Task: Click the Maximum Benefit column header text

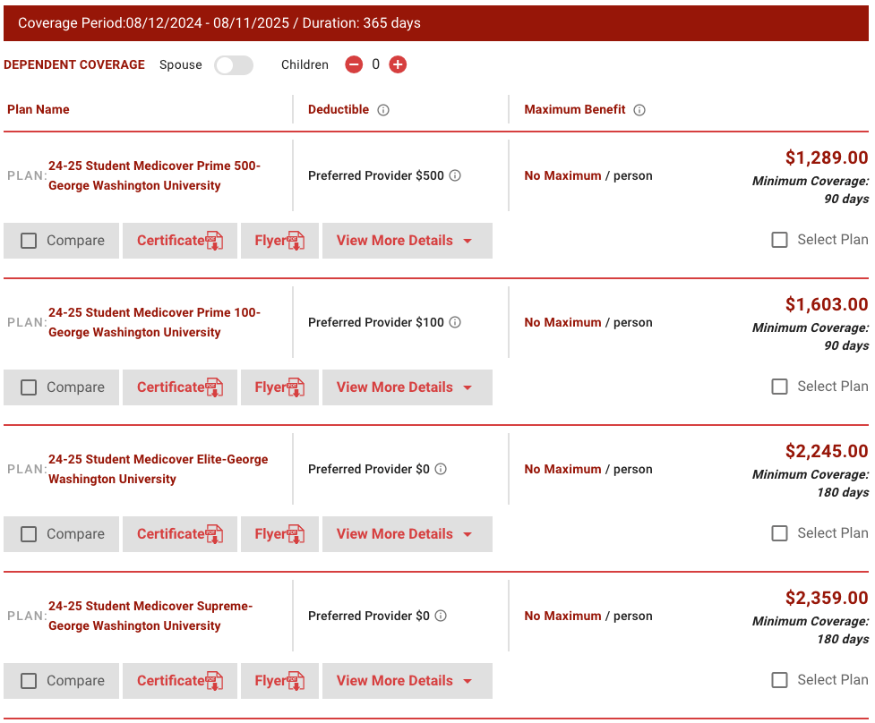Action: point(574,109)
